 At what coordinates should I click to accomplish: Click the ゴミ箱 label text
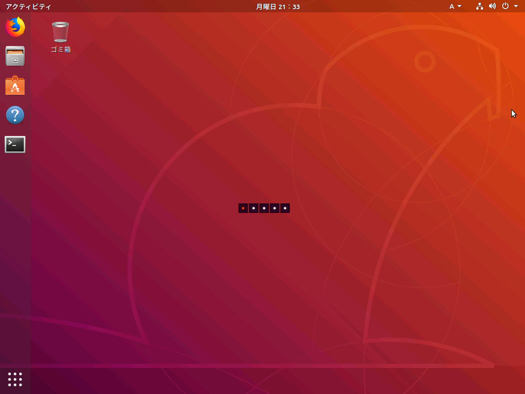point(61,50)
